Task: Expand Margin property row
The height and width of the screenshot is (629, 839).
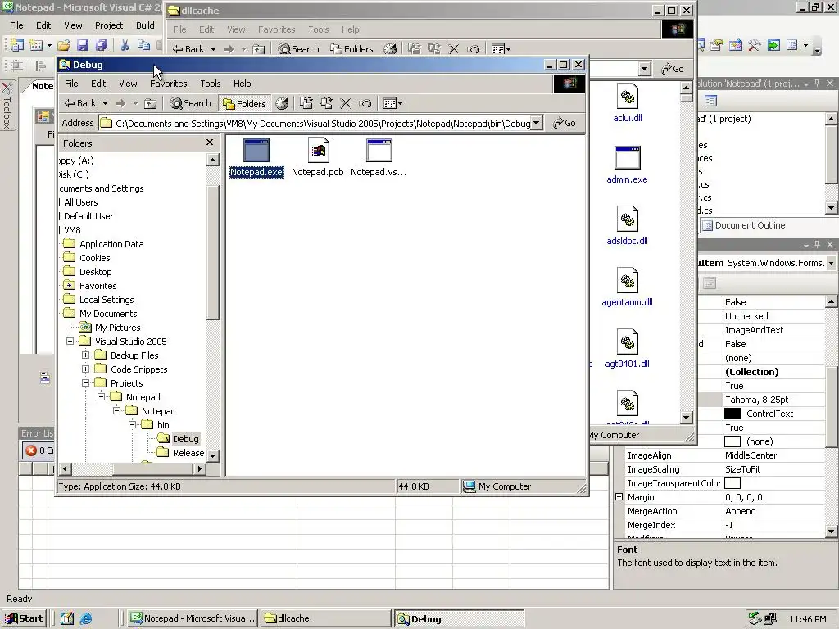Action: pos(619,497)
